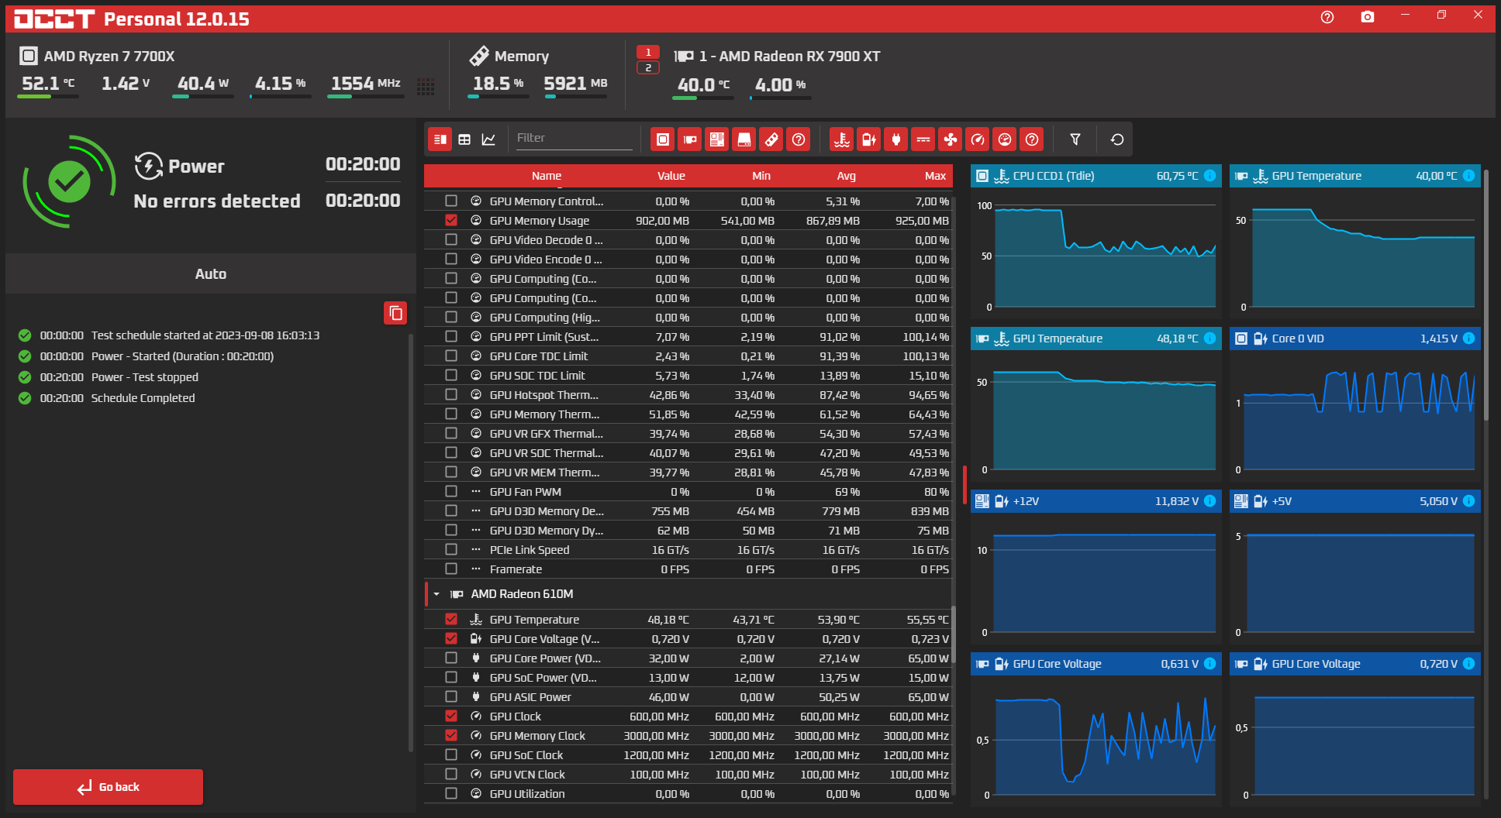Select GPU 2 in the header

pyautogui.click(x=648, y=68)
